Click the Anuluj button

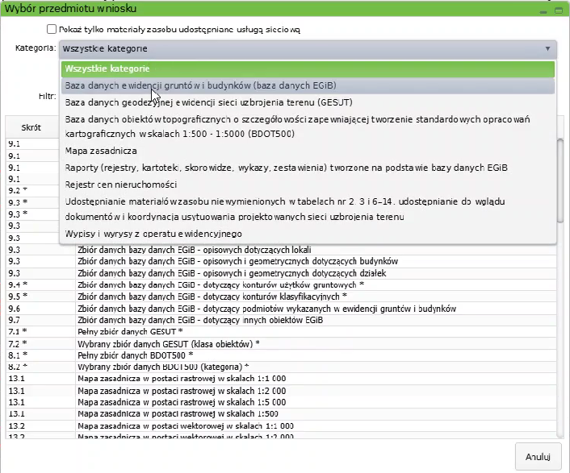[537, 456]
